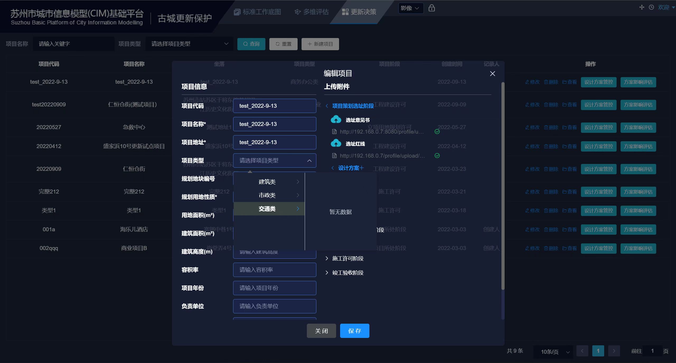Click the 项目年份 input field

[275, 288]
